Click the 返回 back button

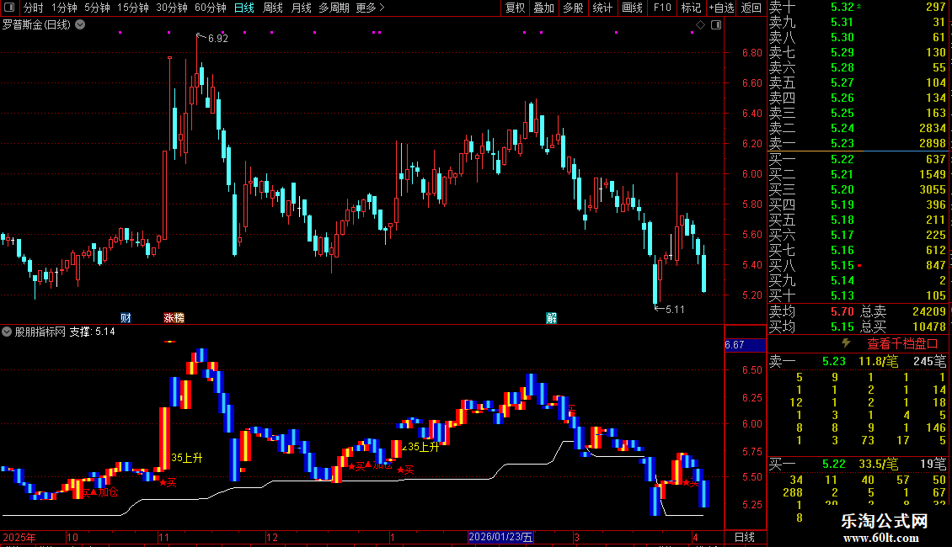751,8
